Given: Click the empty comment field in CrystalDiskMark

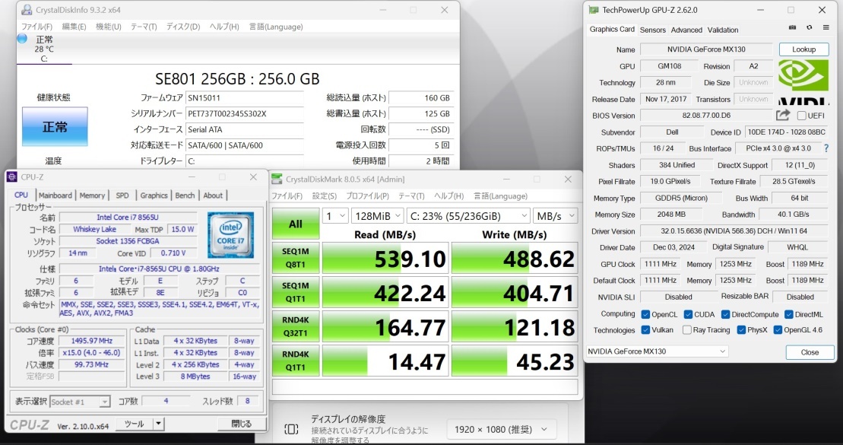Looking at the screenshot, I should (x=425, y=387).
